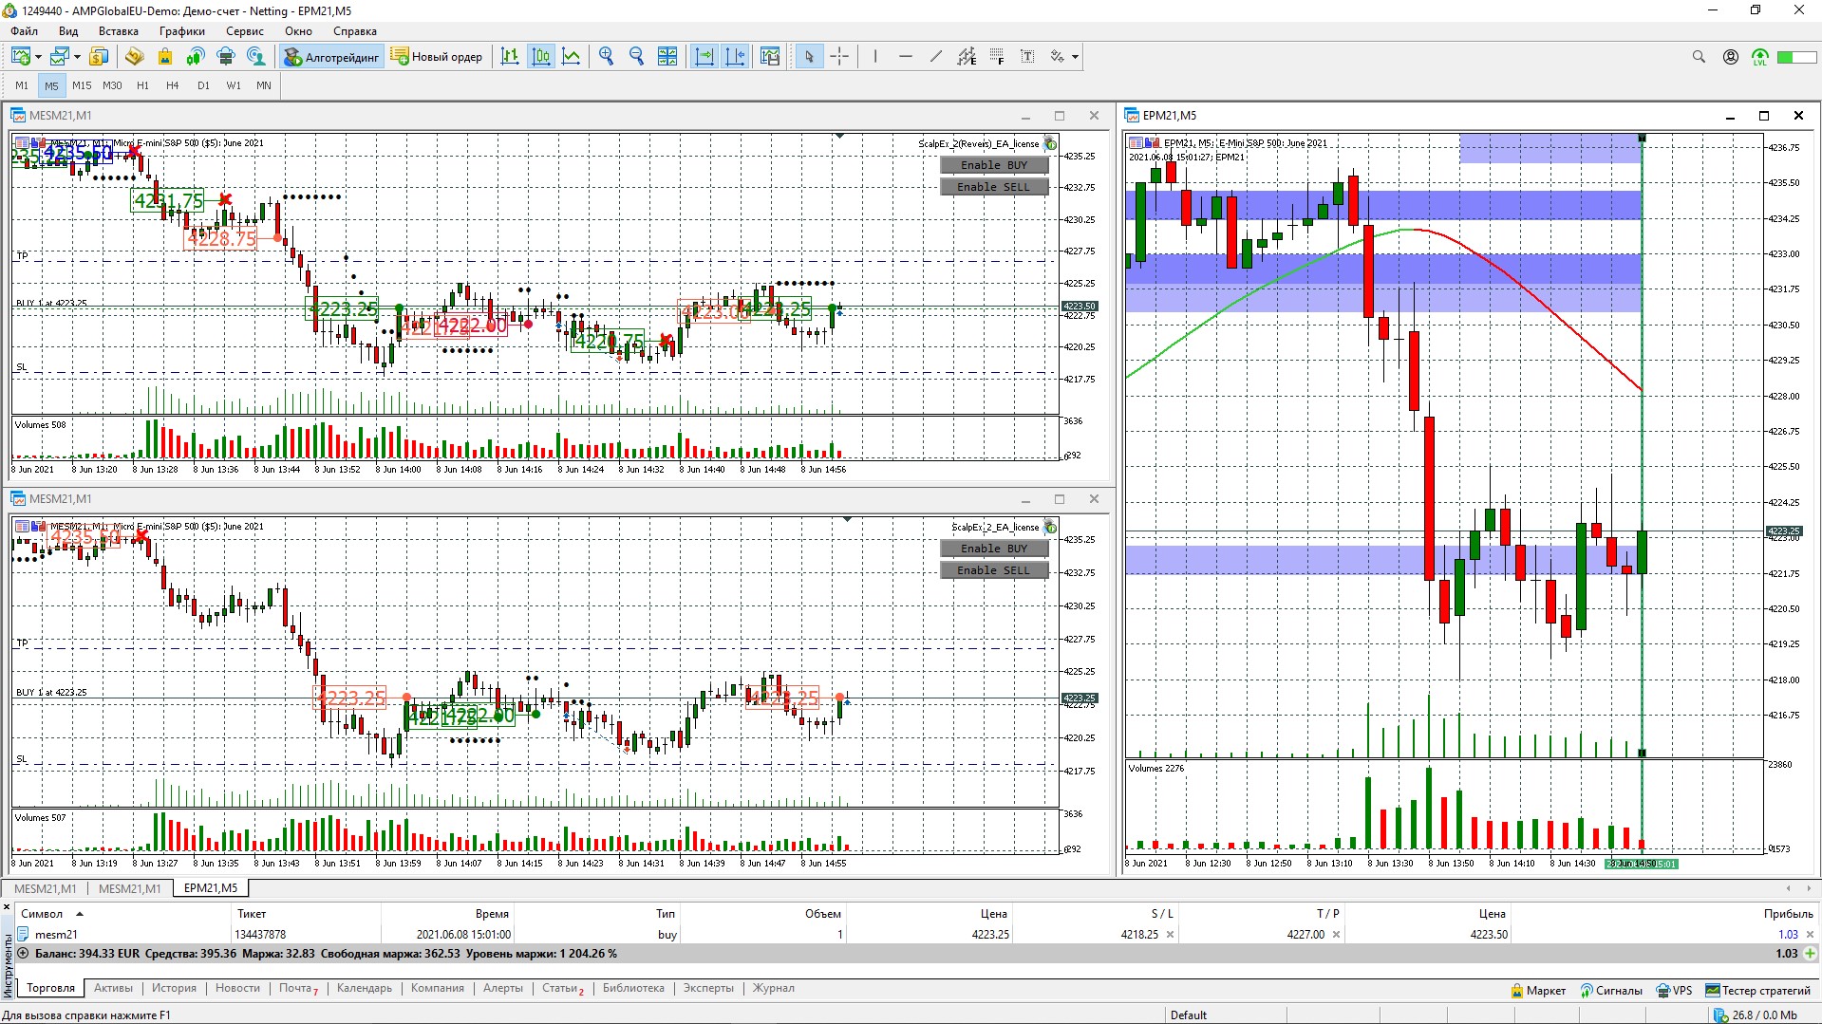This screenshot has width=1822, height=1024.
Task: Switch to bar chart display
Action: (x=510, y=57)
